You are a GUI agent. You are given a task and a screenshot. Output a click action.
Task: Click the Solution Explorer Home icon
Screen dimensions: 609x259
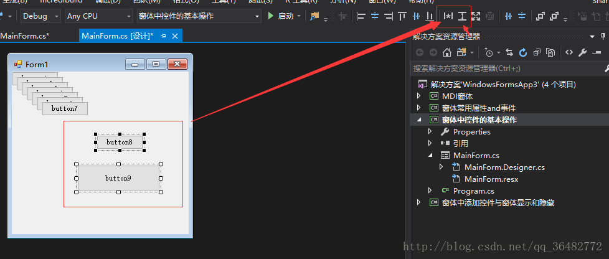click(447, 52)
